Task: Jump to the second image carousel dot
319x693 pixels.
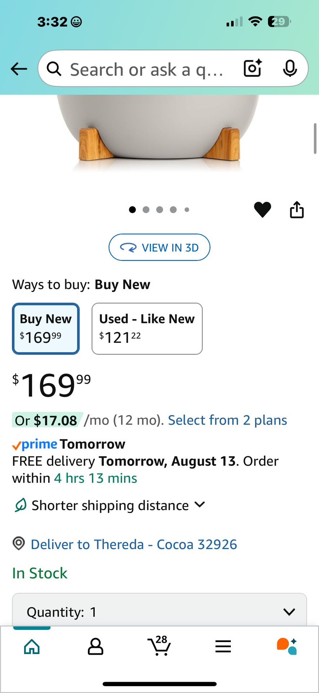Action: point(146,210)
